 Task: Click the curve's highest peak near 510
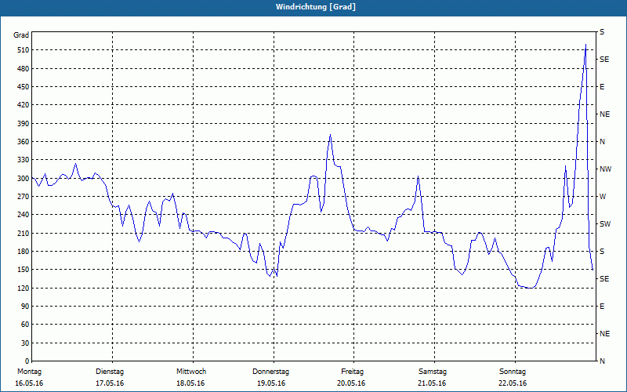pyautogui.click(x=585, y=45)
